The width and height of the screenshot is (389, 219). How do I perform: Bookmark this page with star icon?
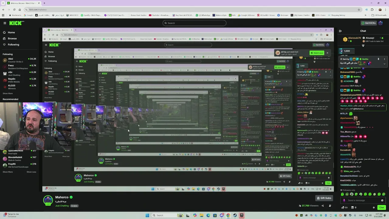pyautogui.click(x=359, y=10)
